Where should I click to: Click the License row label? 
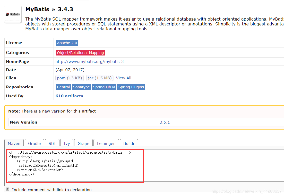(14, 43)
